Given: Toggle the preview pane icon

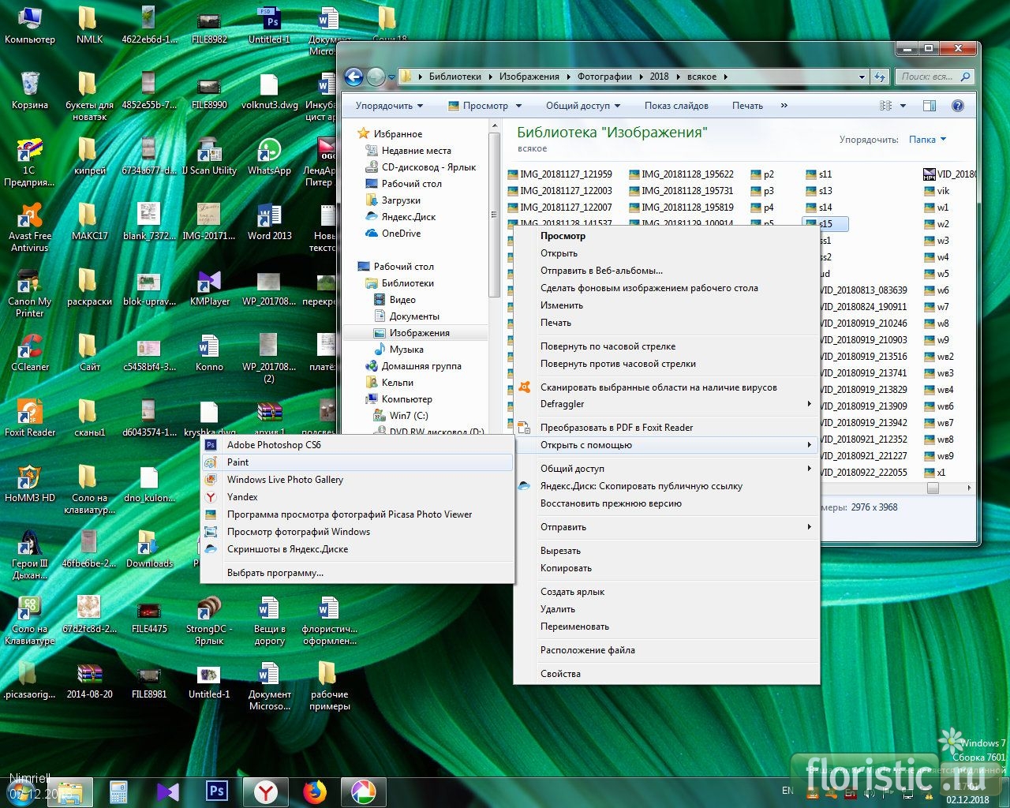Looking at the screenshot, I should (930, 106).
